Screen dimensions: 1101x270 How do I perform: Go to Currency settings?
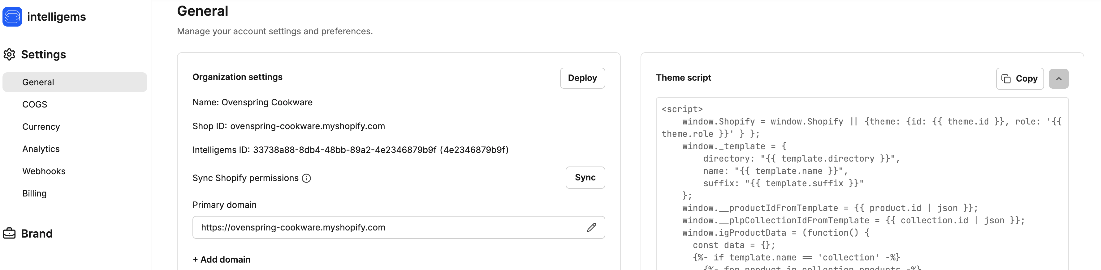coord(41,127)
